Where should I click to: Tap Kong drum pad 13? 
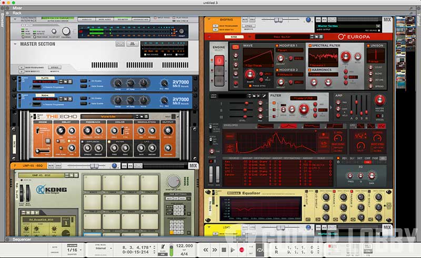[93, 183]
